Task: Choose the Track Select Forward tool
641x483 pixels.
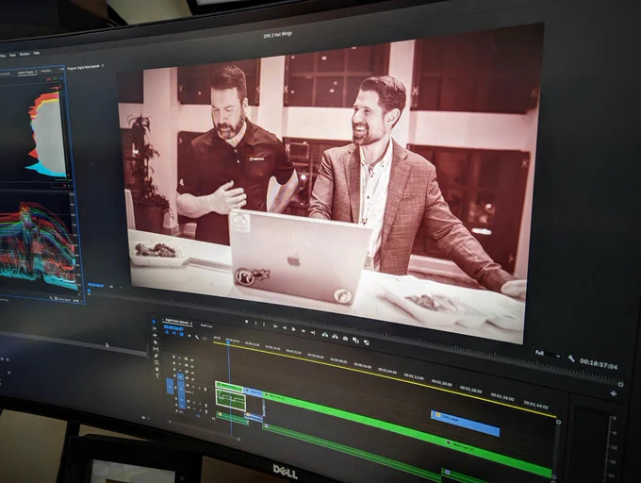Action: (x=154, y=328)
